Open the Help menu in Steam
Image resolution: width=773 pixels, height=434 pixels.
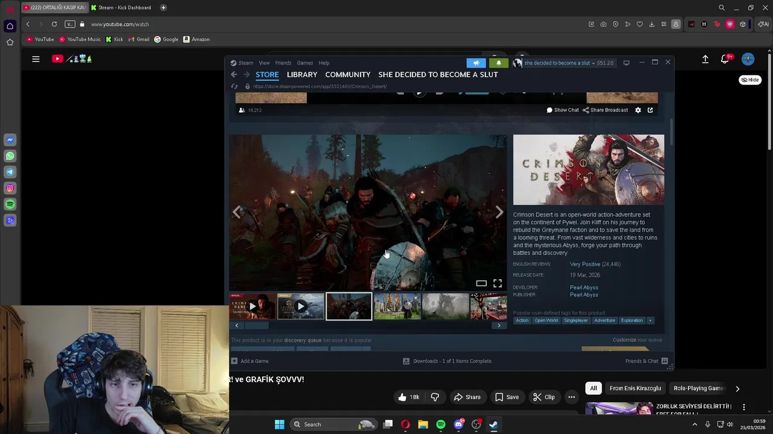click(324, 63)
